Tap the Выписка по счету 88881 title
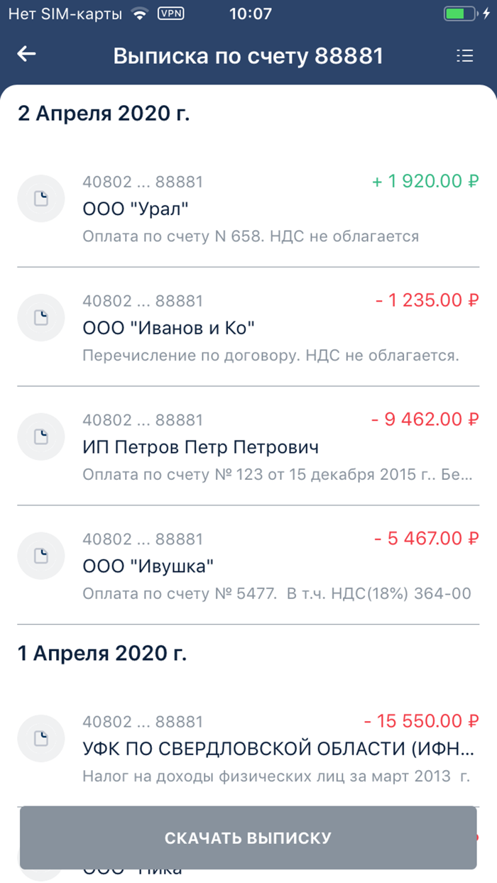The width and height of the screenshot is (497, 883). [248, 54]
